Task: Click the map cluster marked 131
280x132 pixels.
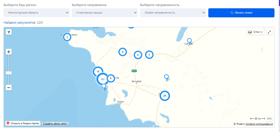Action: click(x=103, y=79)
